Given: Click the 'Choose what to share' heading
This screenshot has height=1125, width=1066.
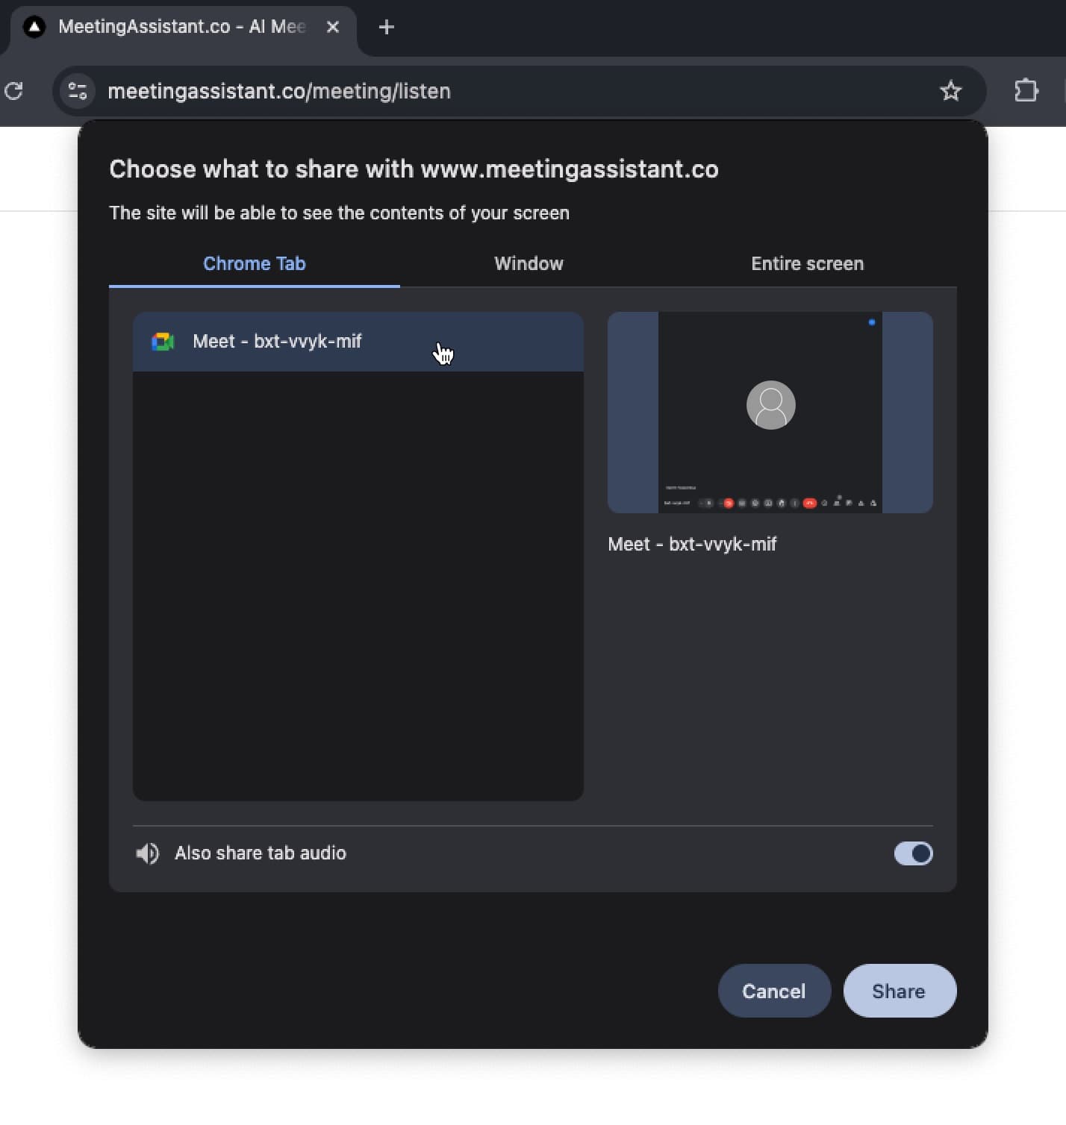Looking at the screenshot, I should pyautogui.click(x=414, y=169).
